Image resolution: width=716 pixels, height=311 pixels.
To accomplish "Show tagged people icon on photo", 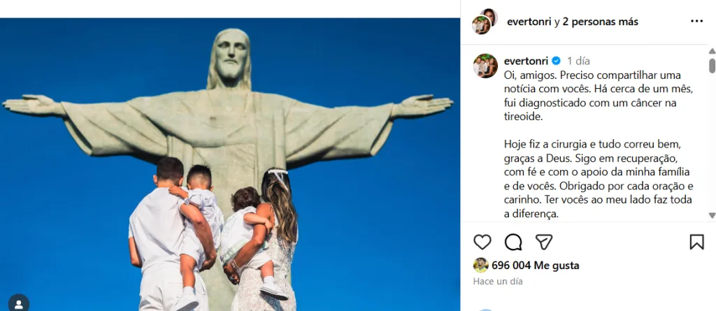I will point(19,303).
